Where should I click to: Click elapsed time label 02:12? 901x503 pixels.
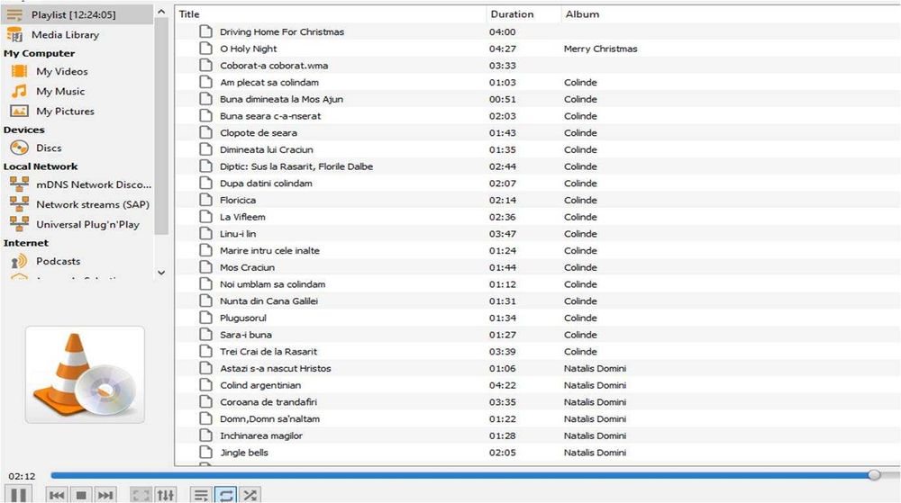(x=22, y=476)
